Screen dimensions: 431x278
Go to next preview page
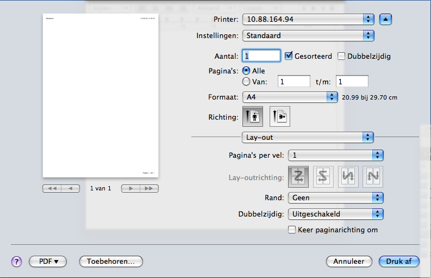(130, 189)
